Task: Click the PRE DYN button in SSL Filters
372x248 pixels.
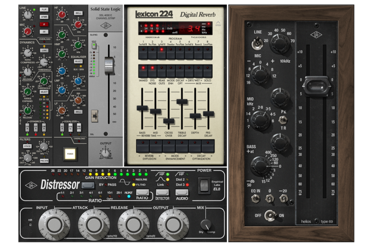Action: pos(44,161)
